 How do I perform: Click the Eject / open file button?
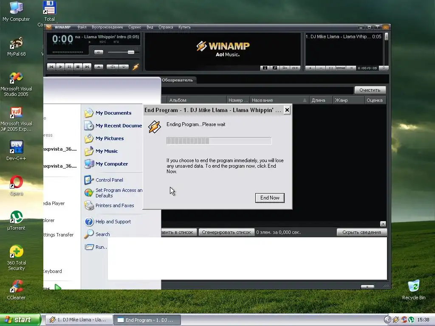point(99,67)
